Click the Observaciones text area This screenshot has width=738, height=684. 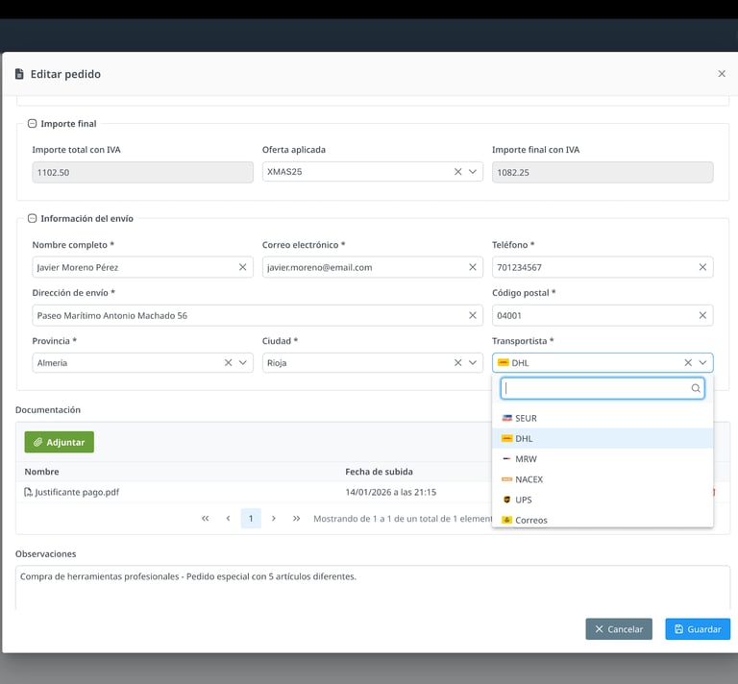(x=373, y=588)
